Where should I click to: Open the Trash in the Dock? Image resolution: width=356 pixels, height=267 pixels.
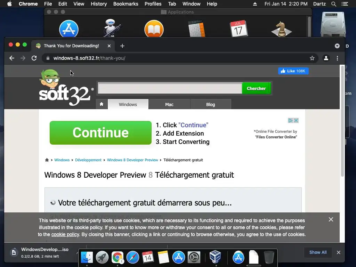pos(269,258)
